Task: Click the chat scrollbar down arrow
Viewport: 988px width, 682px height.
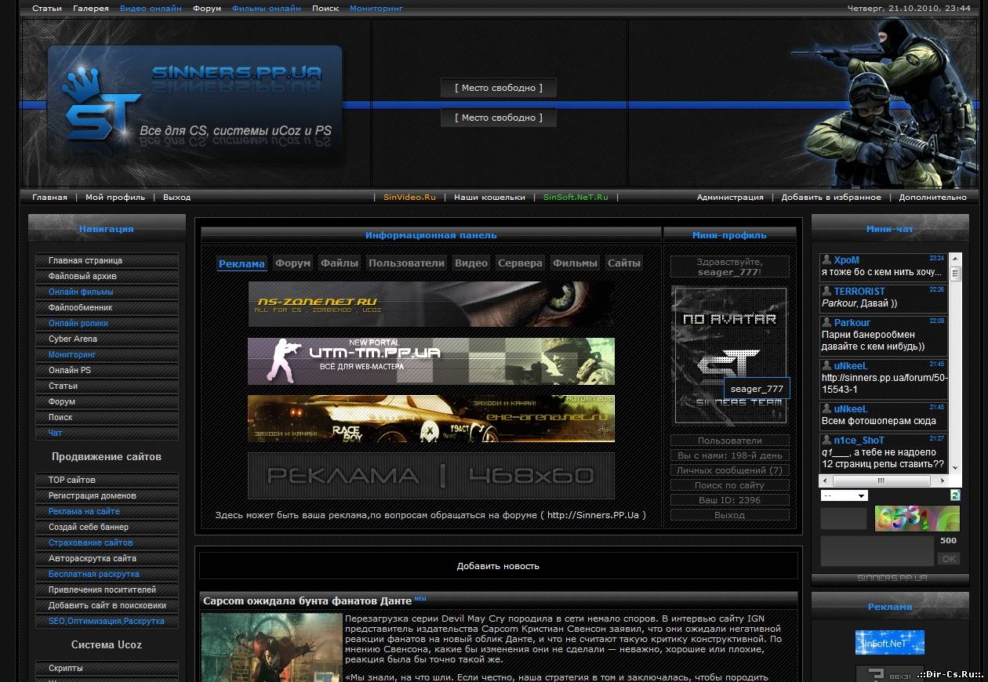Action: click(955, 468)
